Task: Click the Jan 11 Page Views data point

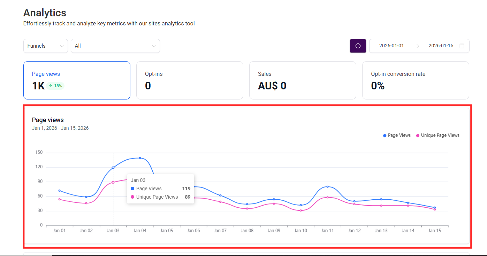Action: point(328,187)
